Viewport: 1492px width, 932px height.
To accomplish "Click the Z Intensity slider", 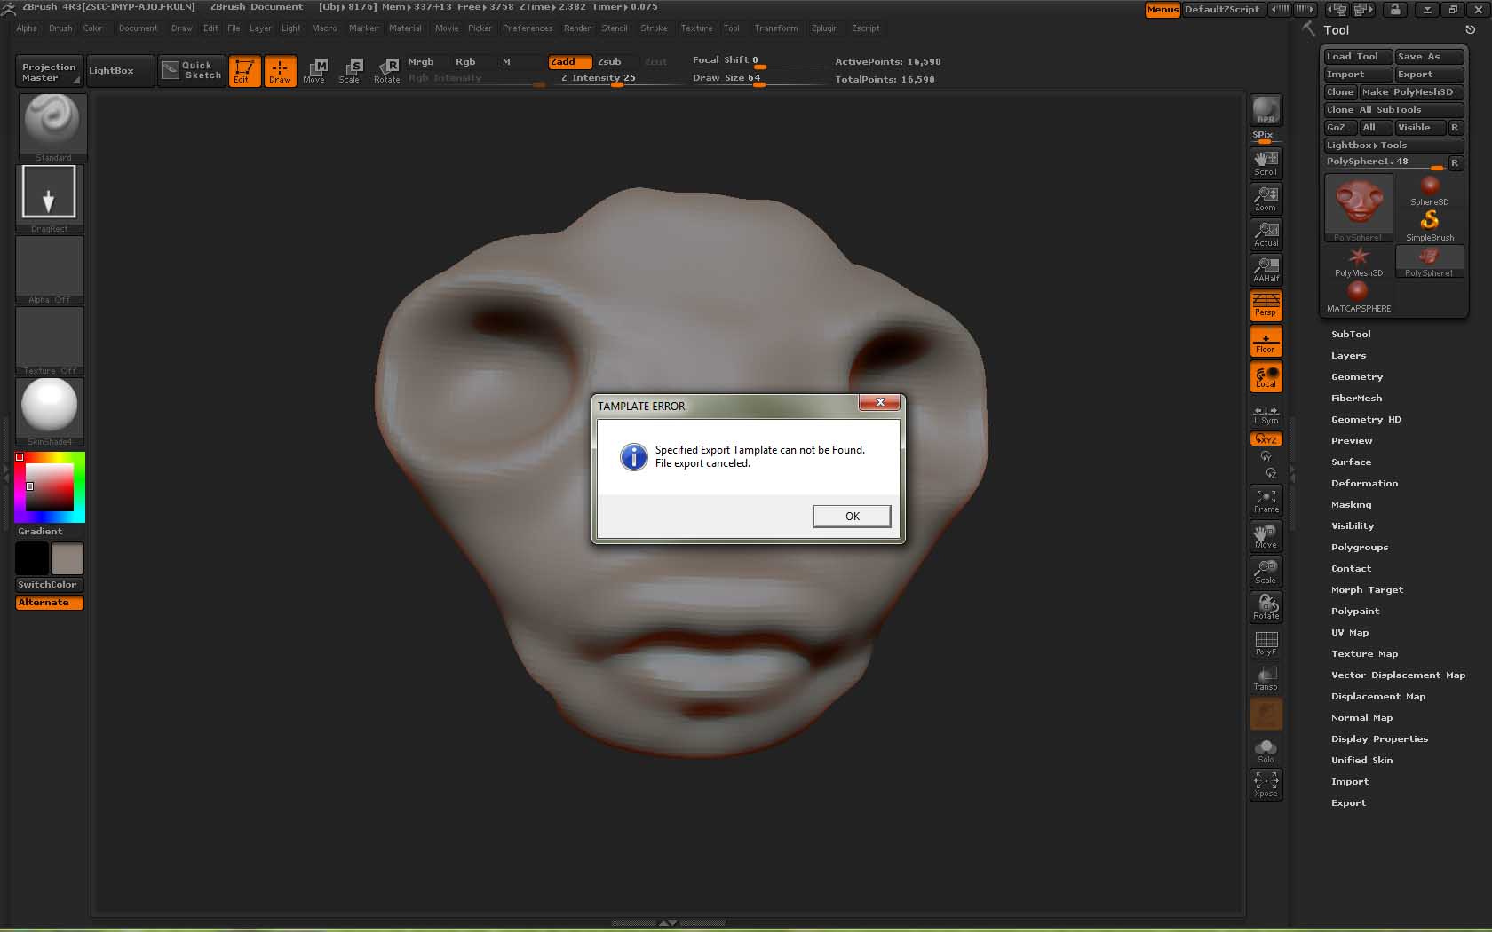I will (x=616, y=79).
